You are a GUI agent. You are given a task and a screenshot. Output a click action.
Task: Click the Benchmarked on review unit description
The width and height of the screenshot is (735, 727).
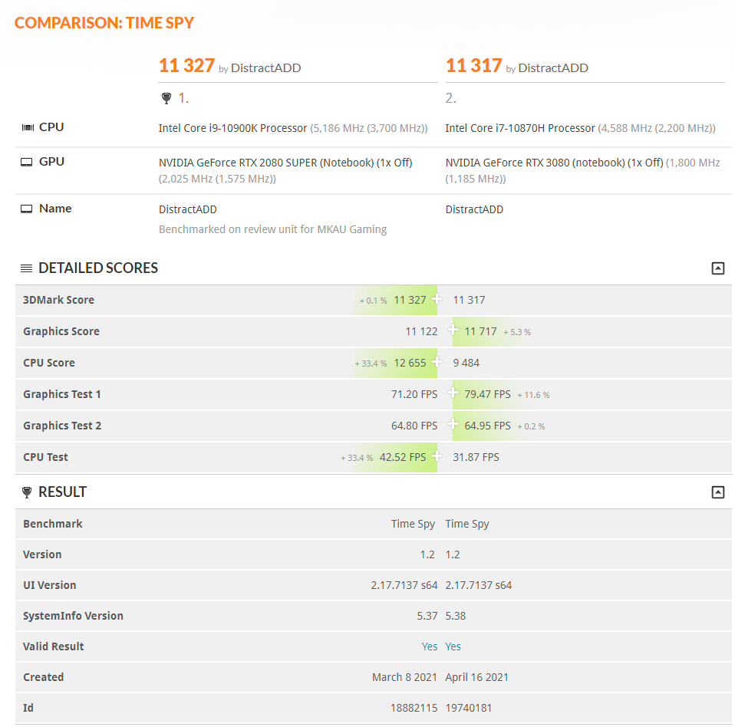click(x=273, y=229)
